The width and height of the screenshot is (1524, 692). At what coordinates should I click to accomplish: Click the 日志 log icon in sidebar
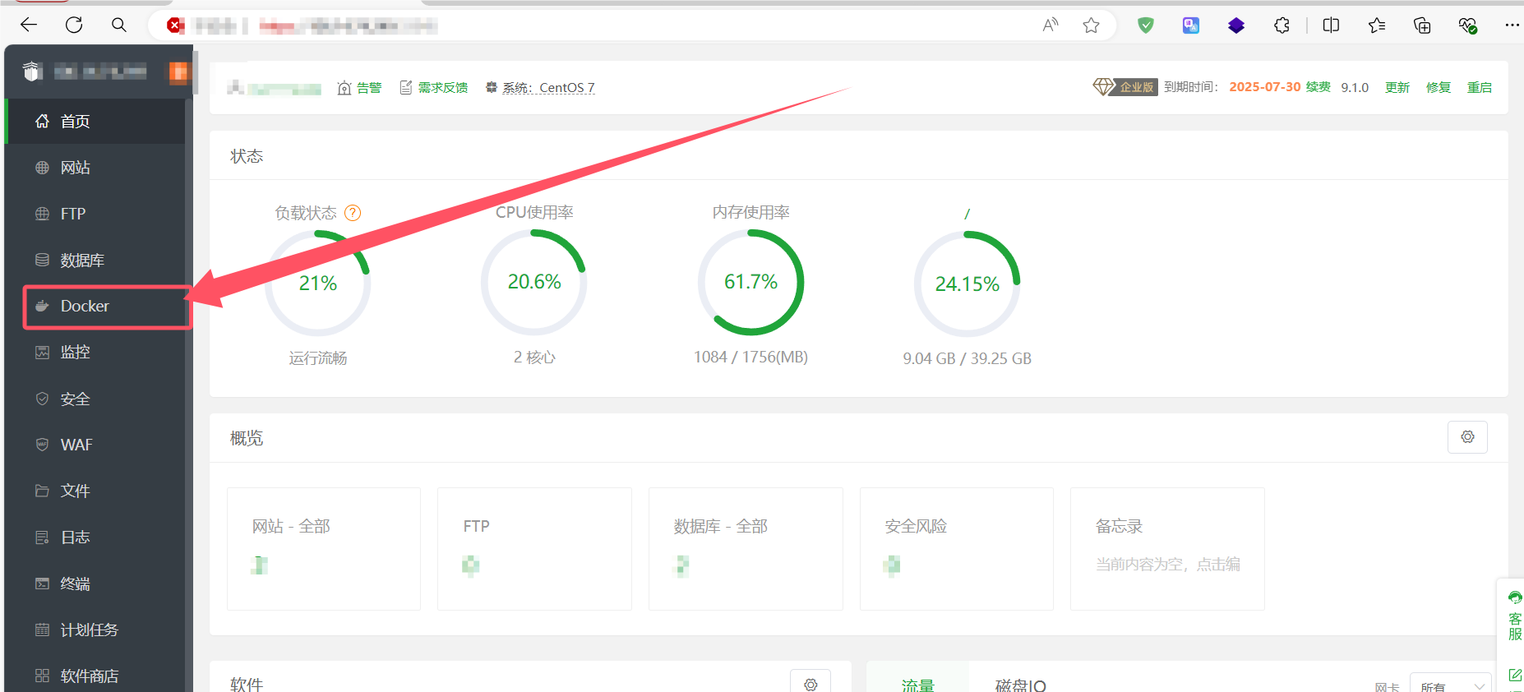42,537
